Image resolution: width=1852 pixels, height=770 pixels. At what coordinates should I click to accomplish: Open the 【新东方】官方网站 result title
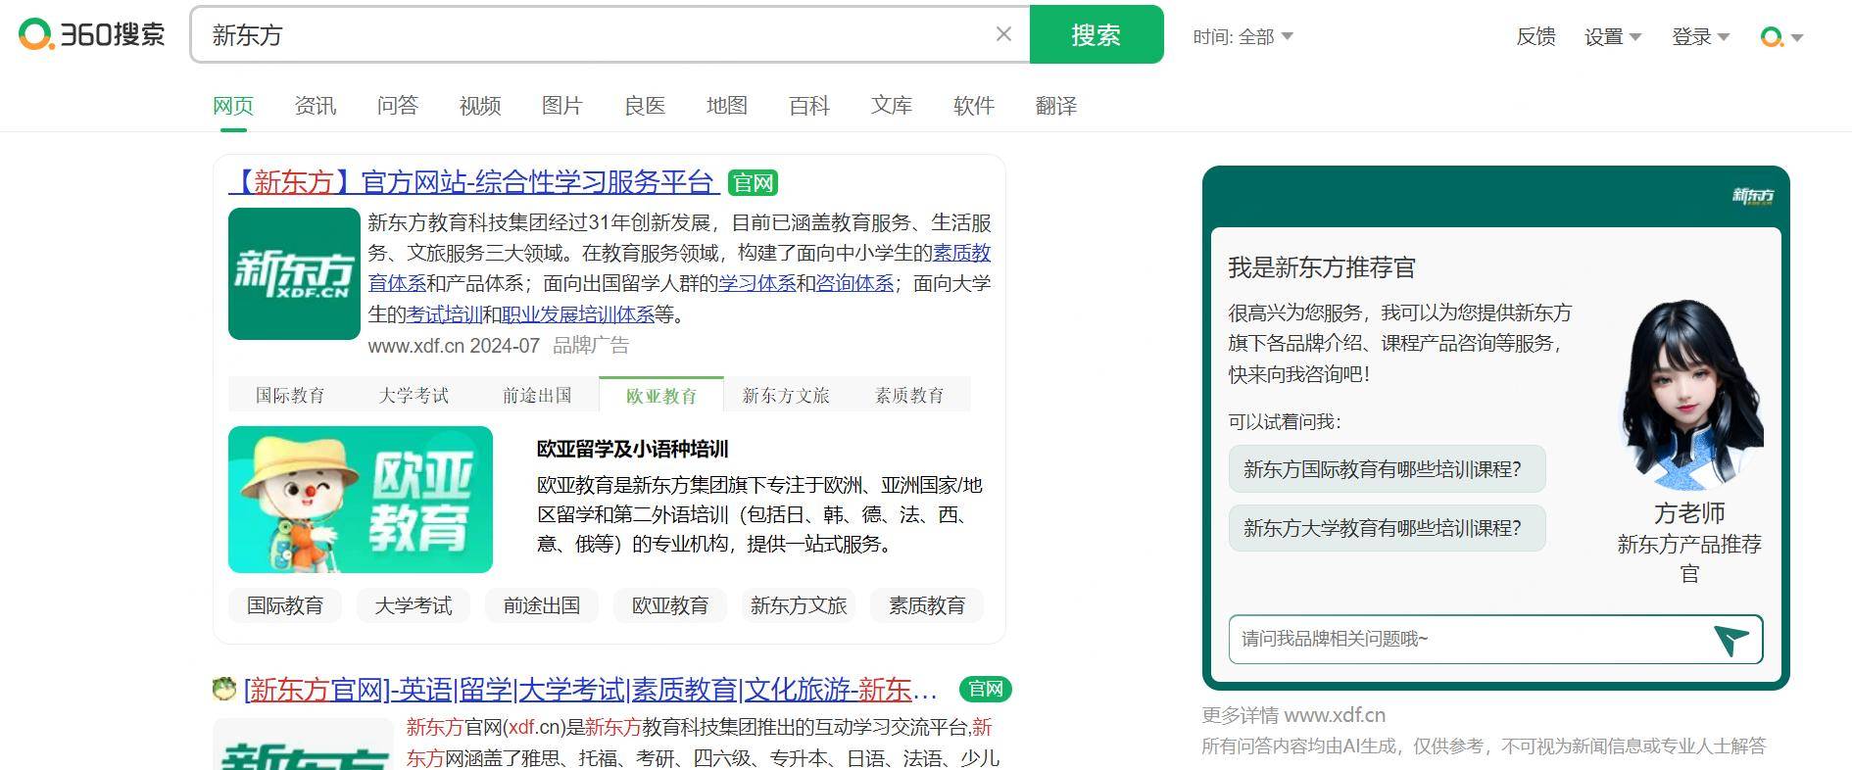tap(474, 182)
